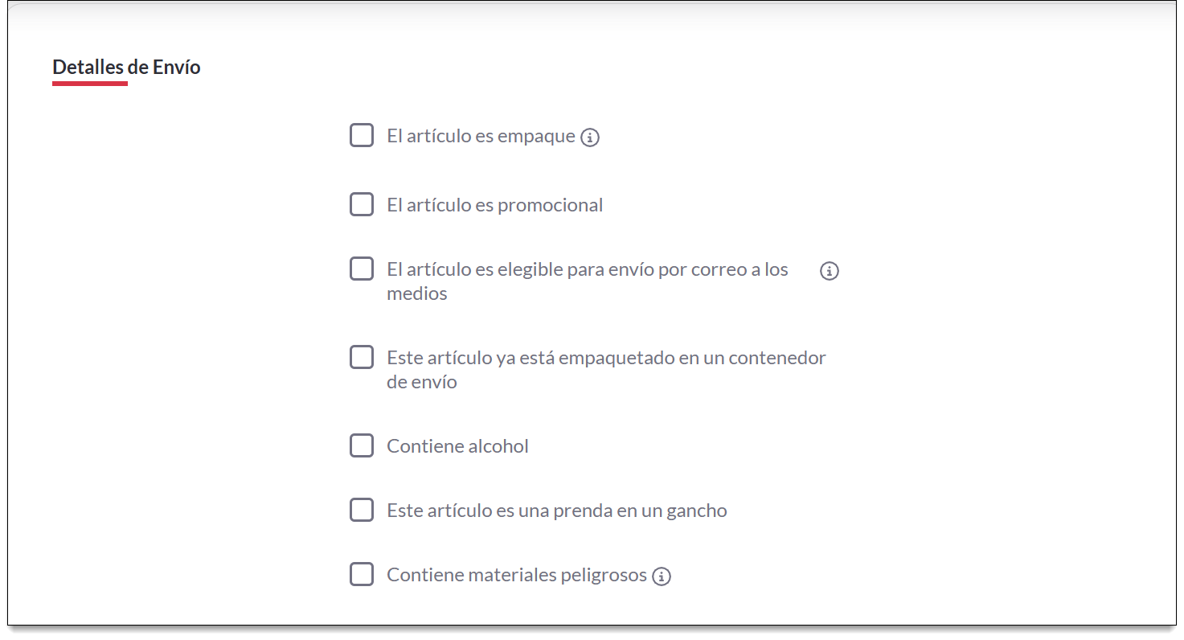Click the label "El artículo es promocional"
The height and width of the screenshot is (640, 1184).
point(494,204)
